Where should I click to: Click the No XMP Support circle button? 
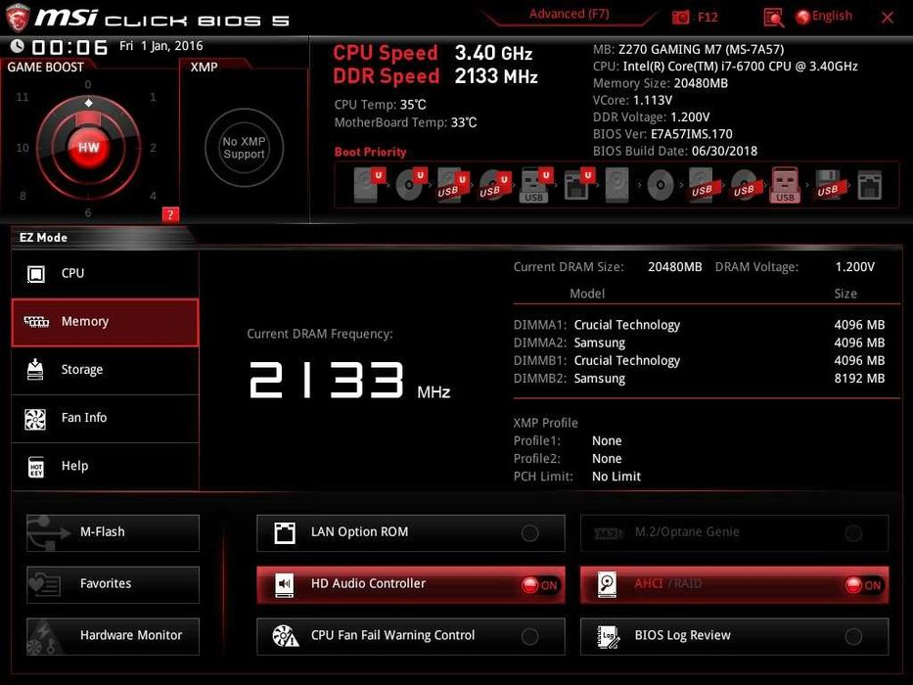coord(244,148)
